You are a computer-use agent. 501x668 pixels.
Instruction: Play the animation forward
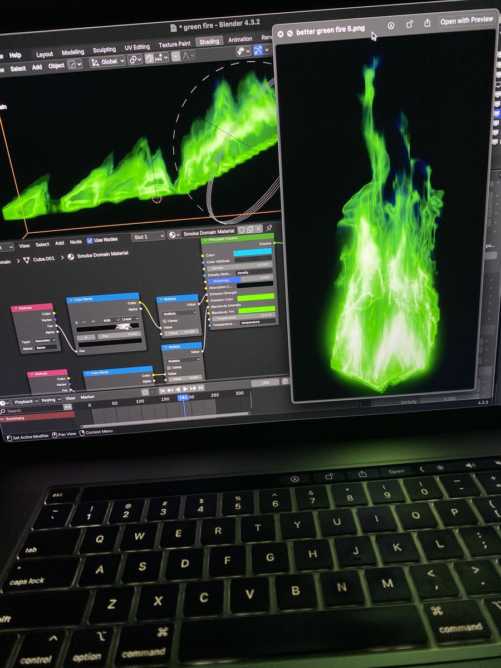click(185, 389)
